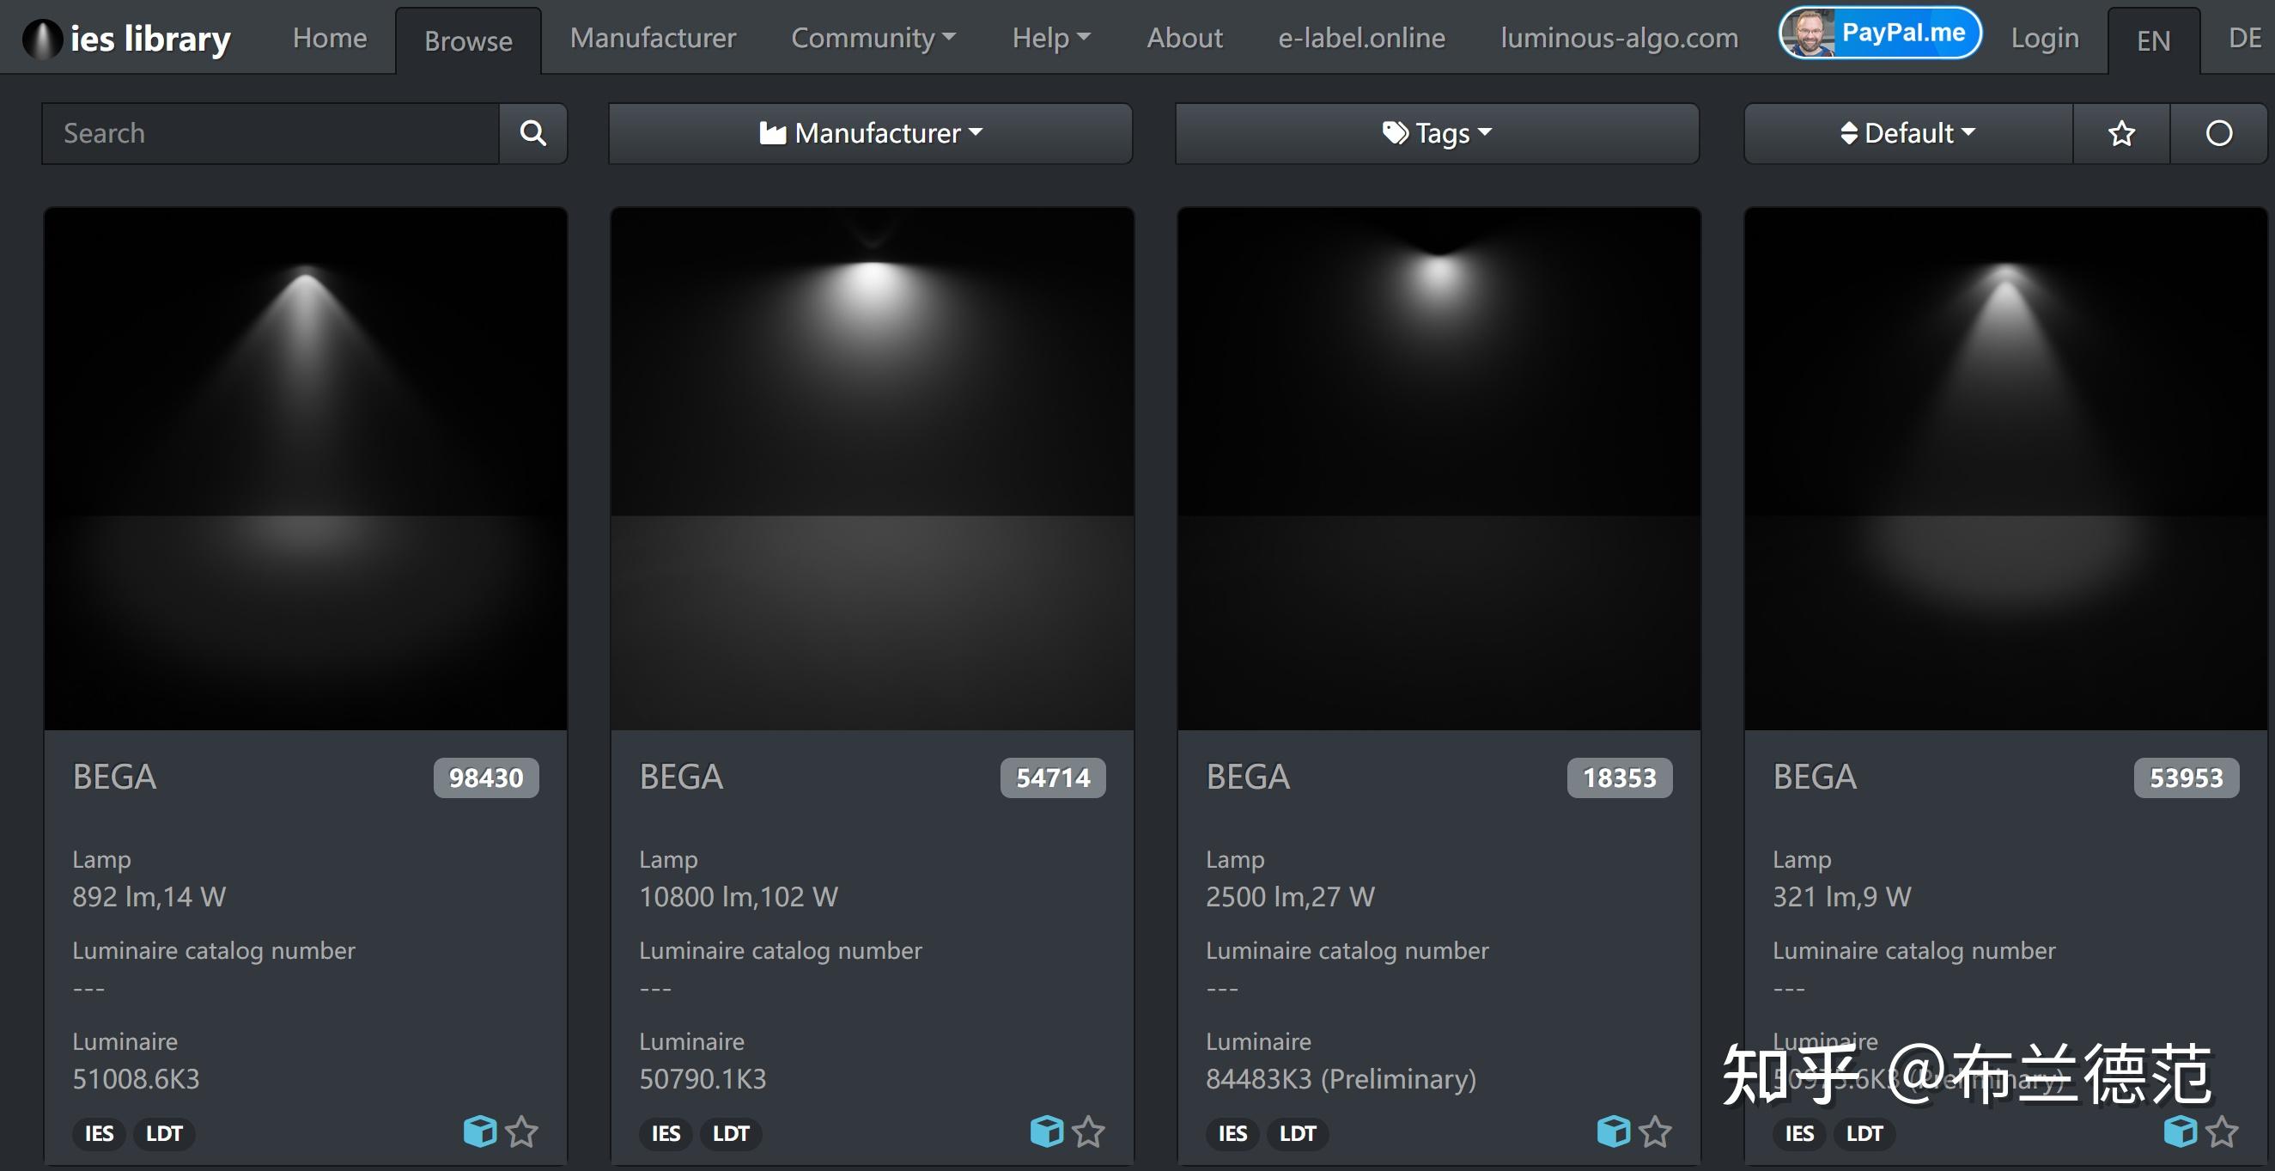Open 3D view cube for BEGA 53953
This screenshot has width=2275, height=1171.
2181,1131
